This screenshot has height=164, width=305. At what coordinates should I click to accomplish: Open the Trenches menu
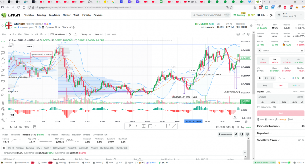[x=29, y=15]
